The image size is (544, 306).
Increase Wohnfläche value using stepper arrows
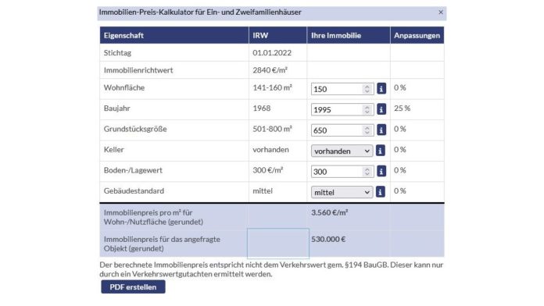[367, 87]
